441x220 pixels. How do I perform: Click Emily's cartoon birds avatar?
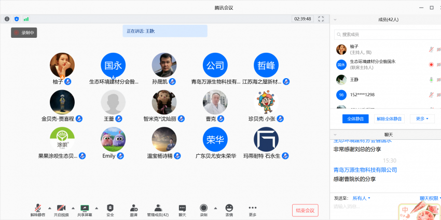(x=113, y=139)
